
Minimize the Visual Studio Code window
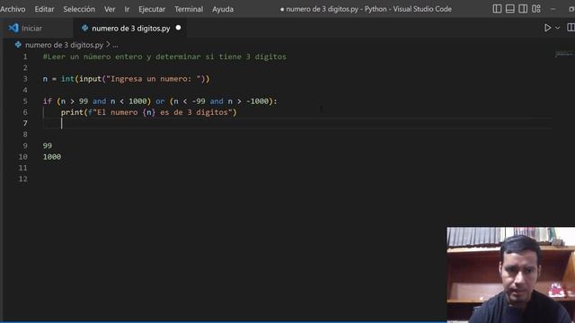click(x=553, y=9)
